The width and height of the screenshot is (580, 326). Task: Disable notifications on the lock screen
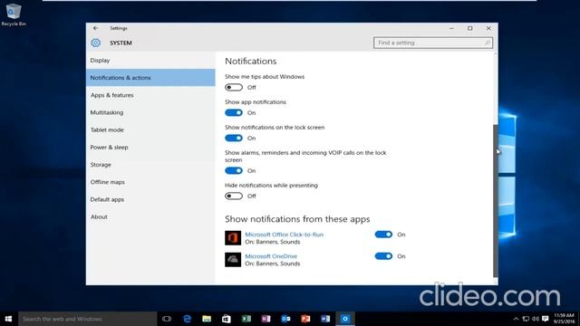pos(234,139)
